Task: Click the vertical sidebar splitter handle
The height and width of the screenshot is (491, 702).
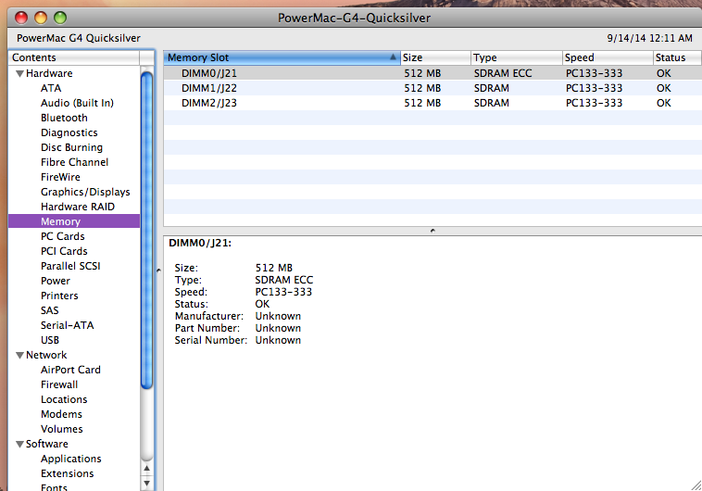Action: coord(158,271)
